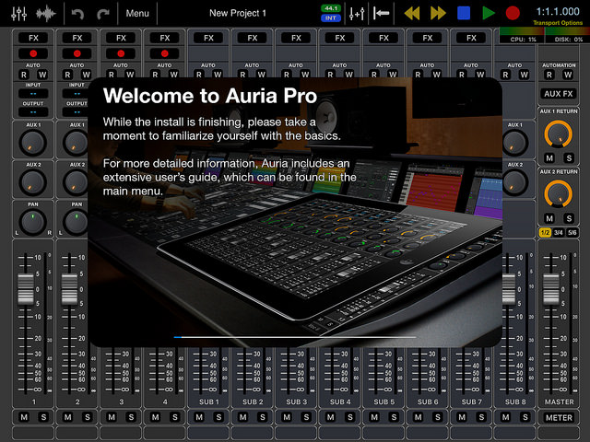This screenshot has width=590, height=442.
Task: Select the 1/2 aux bank tab
Action: tap(545, 233)
